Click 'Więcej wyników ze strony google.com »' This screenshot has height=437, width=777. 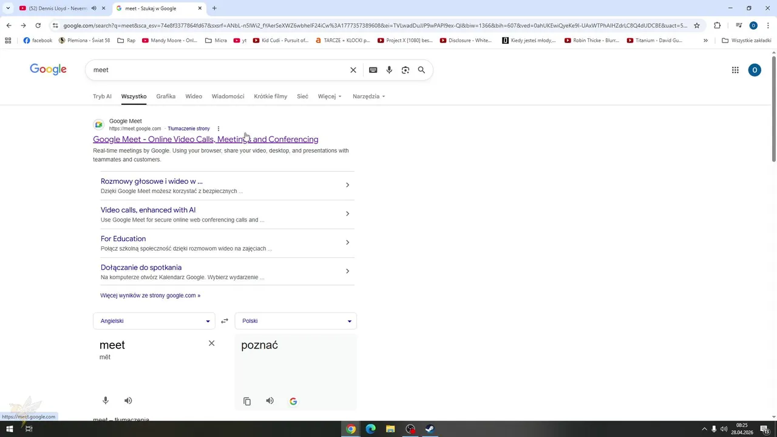150,296
